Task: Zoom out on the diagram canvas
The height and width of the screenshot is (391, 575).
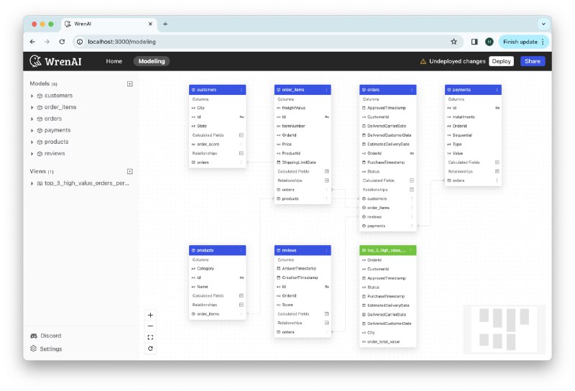Action: click(x=150, y=326)
